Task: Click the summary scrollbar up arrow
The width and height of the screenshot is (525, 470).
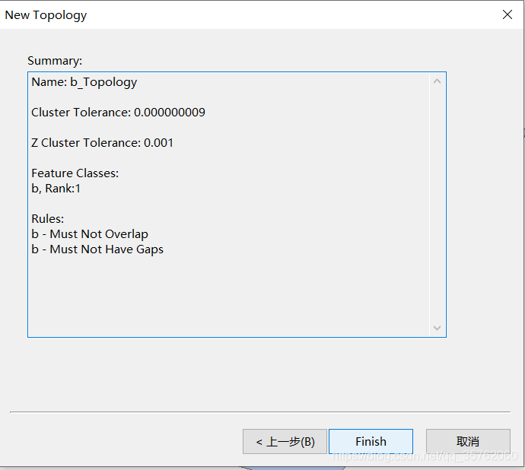Action: pyautogui.click(x=437, y=81)
